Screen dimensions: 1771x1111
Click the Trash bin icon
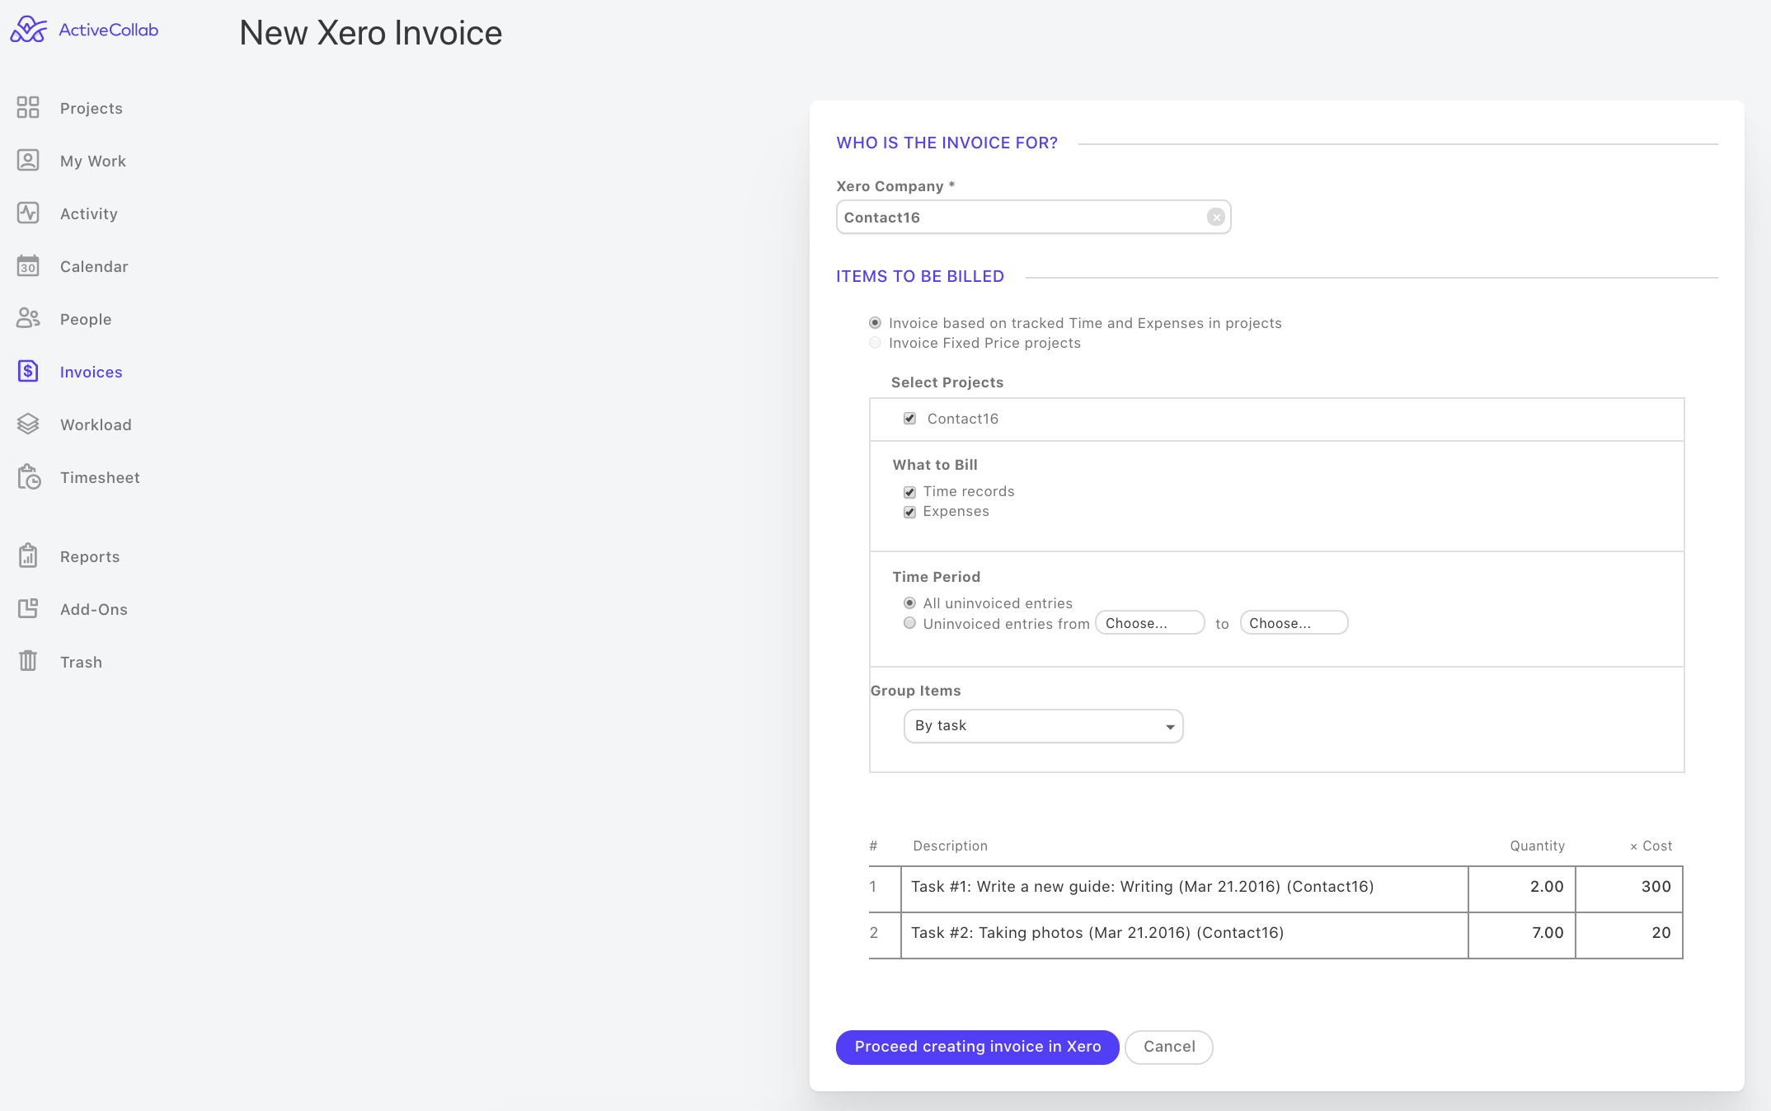[28, 661]
